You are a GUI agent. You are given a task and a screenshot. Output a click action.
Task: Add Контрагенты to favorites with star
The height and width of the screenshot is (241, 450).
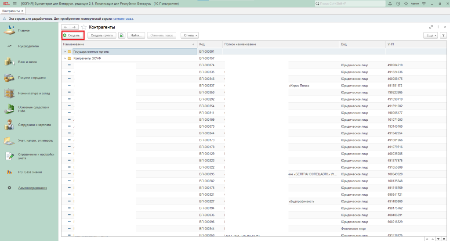[83, 27]
